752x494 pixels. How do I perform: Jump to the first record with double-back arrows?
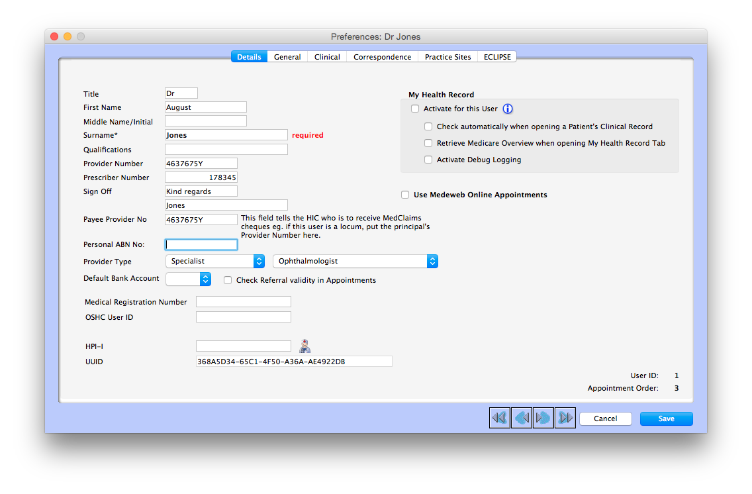[x=499, y=417]
